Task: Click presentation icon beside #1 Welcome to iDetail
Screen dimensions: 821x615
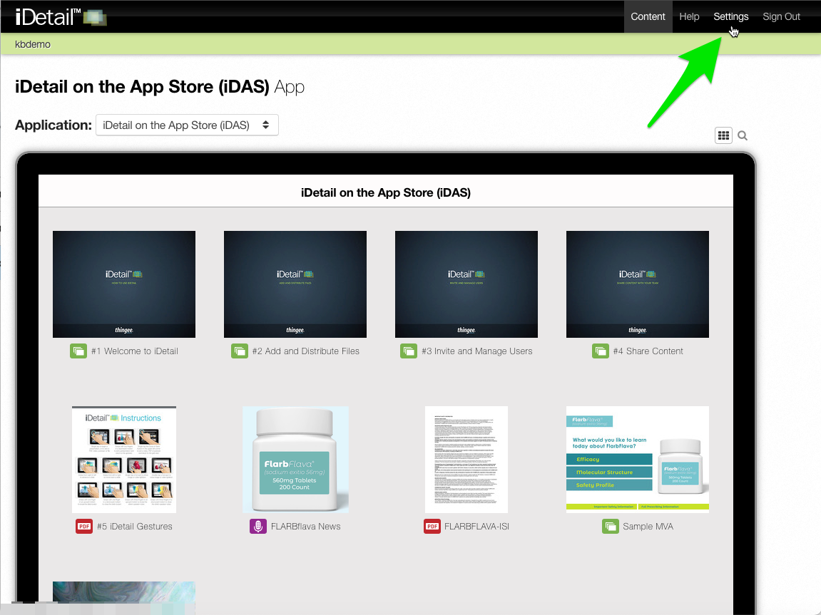Action: click(x=78, y=351)
